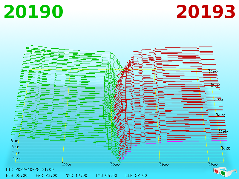The image size is (239, 179).
Task: Click the 0.4k volume axis label
Action: point(14,141)
